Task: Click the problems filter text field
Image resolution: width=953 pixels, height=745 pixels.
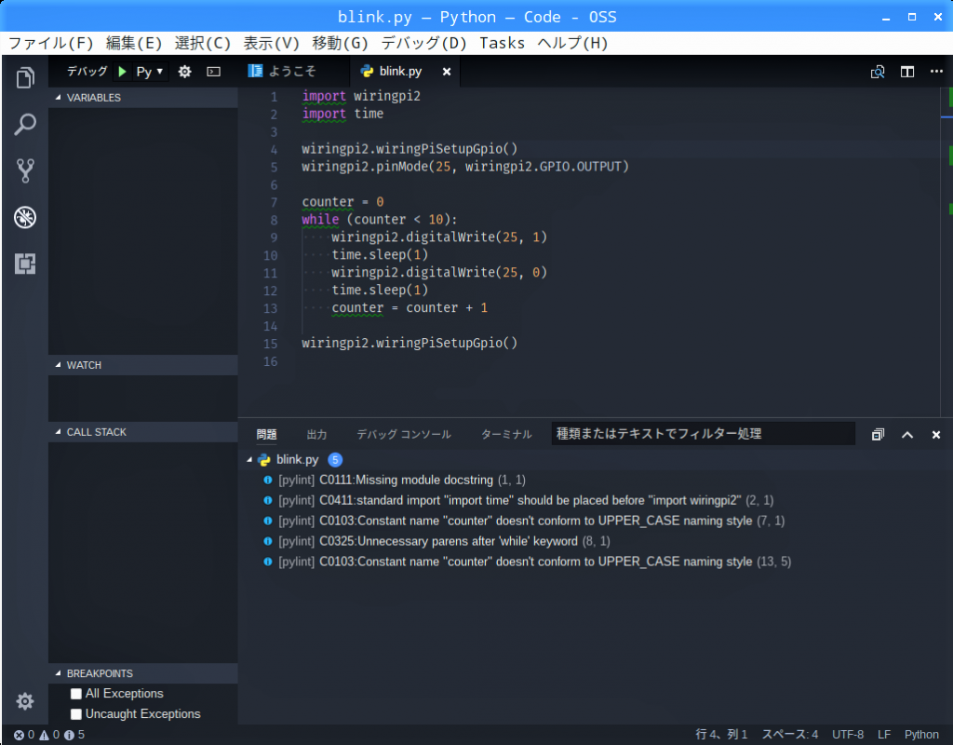Action: tap(704, 434)
